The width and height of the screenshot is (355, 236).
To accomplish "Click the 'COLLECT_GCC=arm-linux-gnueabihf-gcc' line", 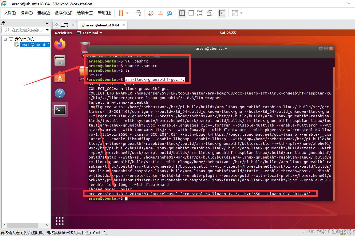I will 129,89.
